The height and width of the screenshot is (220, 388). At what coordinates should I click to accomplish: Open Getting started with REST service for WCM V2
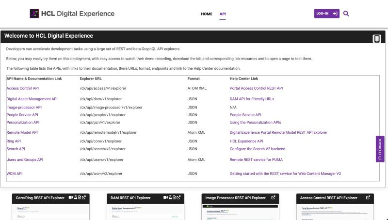pos(285,173)
